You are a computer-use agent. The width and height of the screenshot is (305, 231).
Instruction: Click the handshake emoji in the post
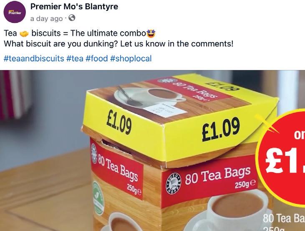pyautogui.click(x=24, y=34)
